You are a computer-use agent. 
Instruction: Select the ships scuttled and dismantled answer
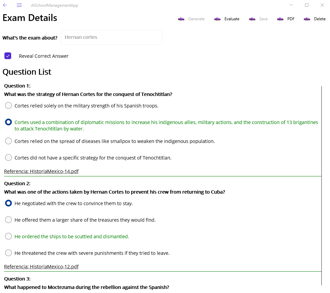pyautogui.click(x=9, y=237)
